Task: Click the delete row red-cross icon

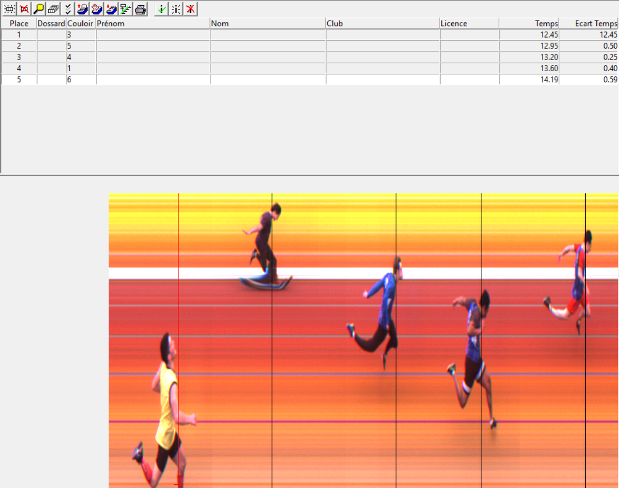Action: tap(24, 9)
